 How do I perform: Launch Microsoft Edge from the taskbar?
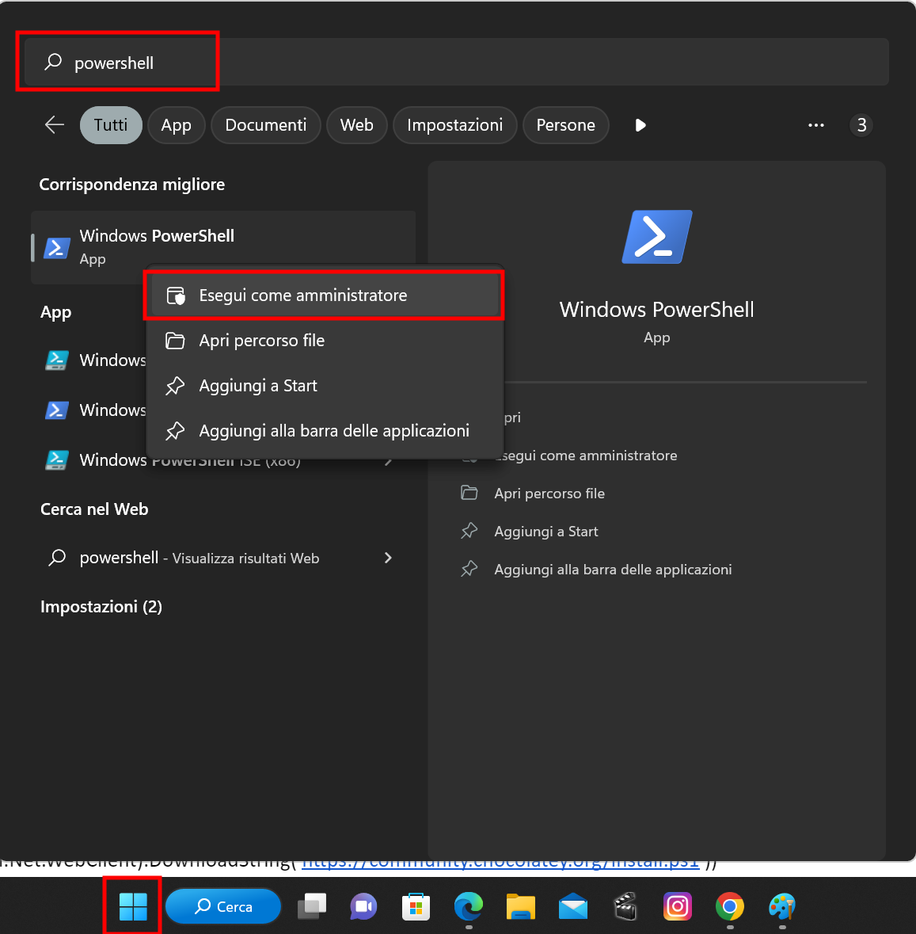point(468,906)
